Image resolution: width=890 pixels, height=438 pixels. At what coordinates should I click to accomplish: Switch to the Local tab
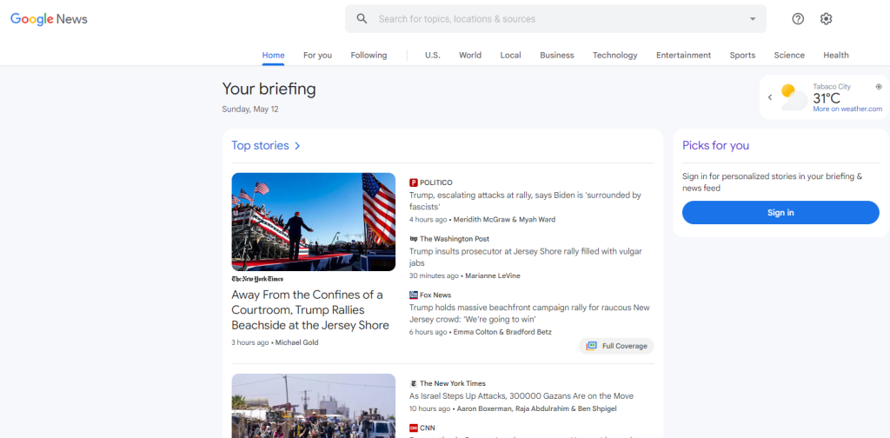[x=510, y=55]
